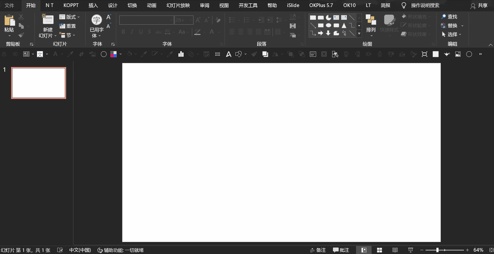Click the Used Fonts (已用字体) character icon
The width and height of the screenshot is (494, 254).
click(97, 20)
